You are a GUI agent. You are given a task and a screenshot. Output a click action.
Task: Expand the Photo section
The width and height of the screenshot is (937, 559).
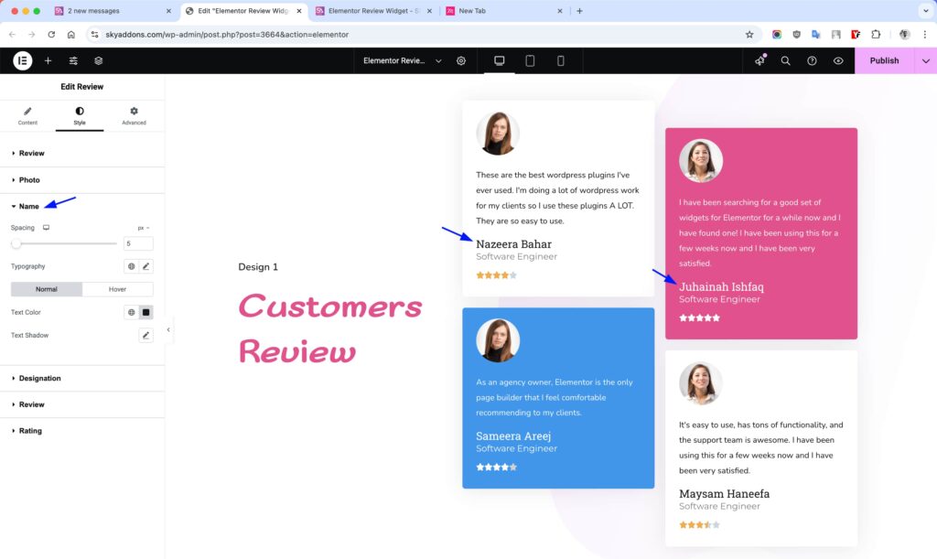[x=81, y=179]
